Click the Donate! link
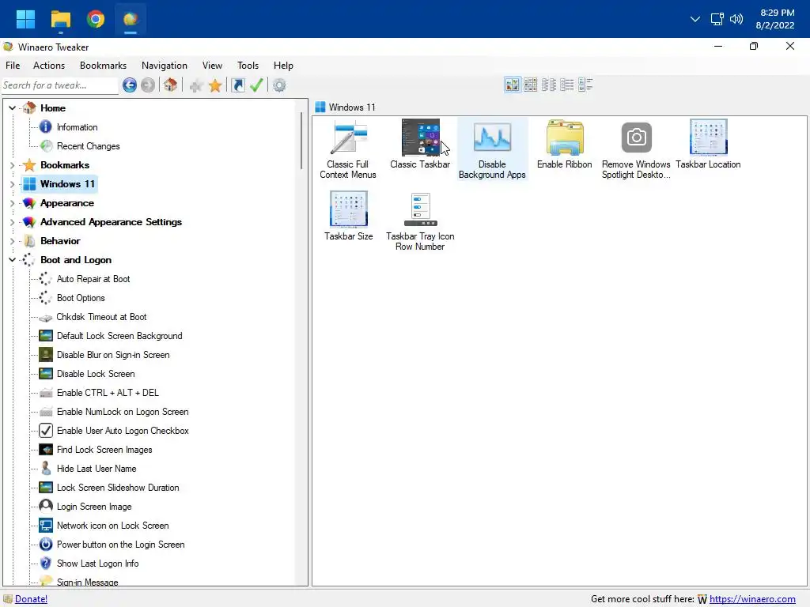 tap(31, 599)
